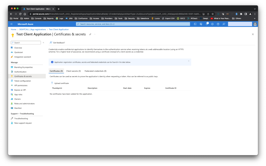Switch to the Federated credentials (0) tab

pyautogui.click(x=95, y=71)
